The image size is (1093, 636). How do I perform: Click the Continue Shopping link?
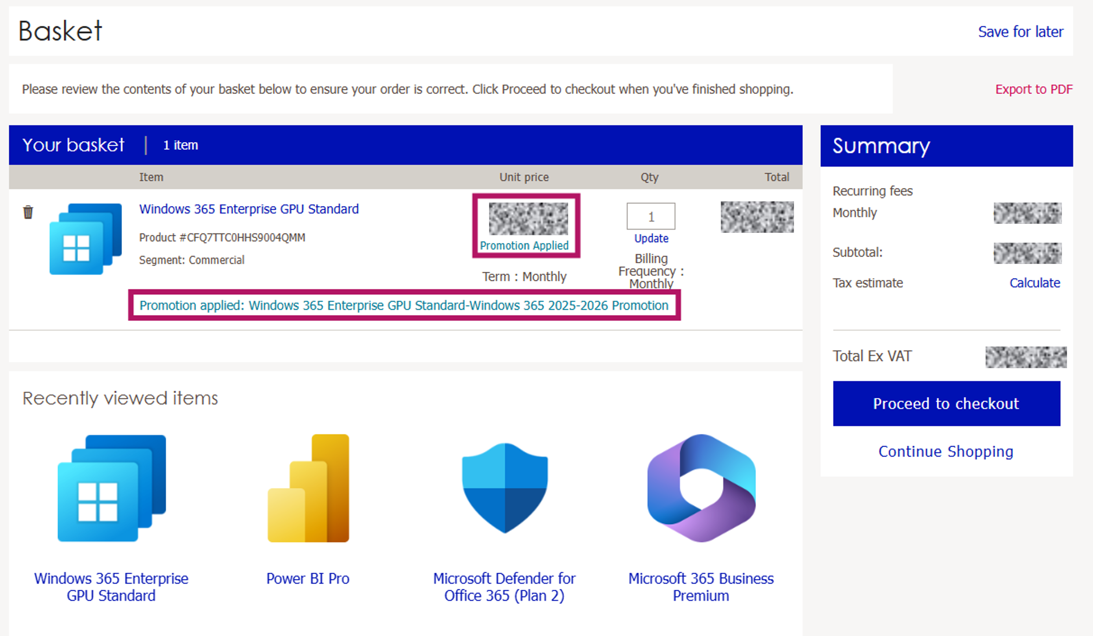(x=946, y=451)
